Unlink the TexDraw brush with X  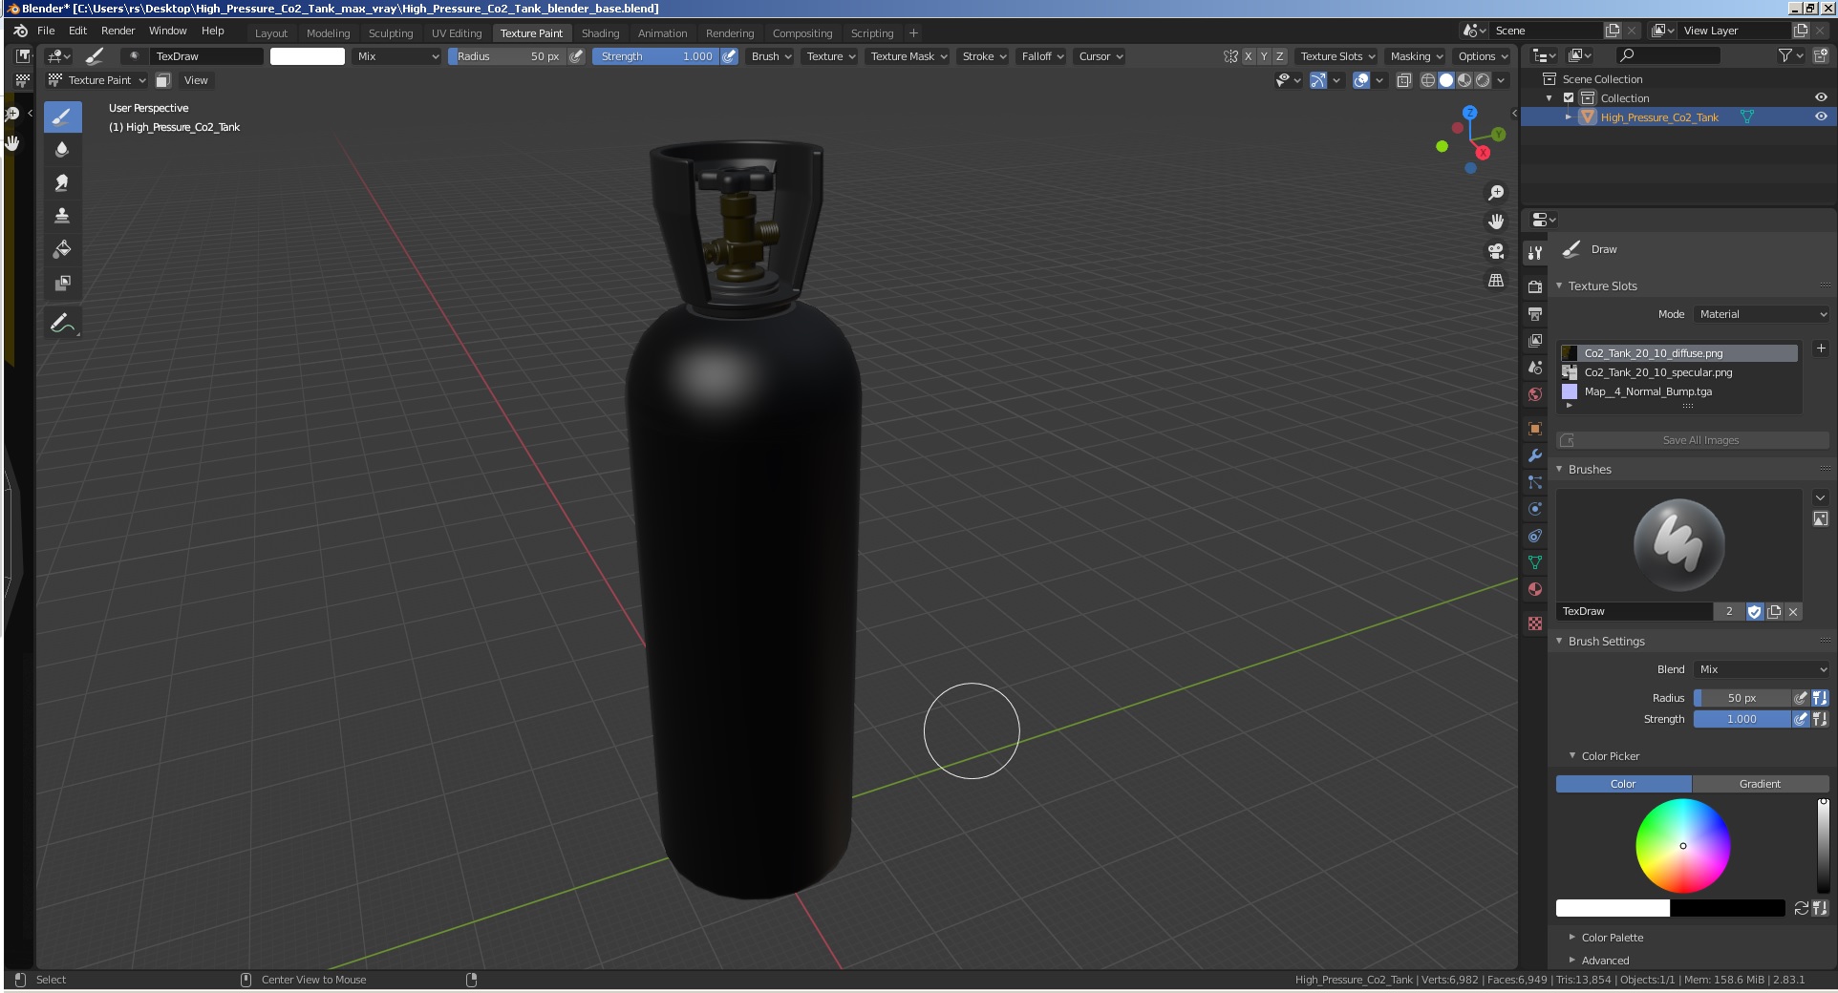[1793, 612]
